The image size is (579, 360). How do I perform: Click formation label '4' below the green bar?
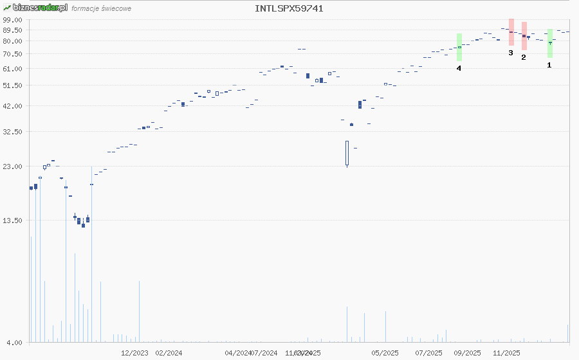[x=459, y=67]
